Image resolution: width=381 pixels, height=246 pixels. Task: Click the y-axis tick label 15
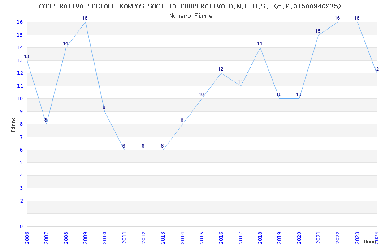click(x=20, y=35)
